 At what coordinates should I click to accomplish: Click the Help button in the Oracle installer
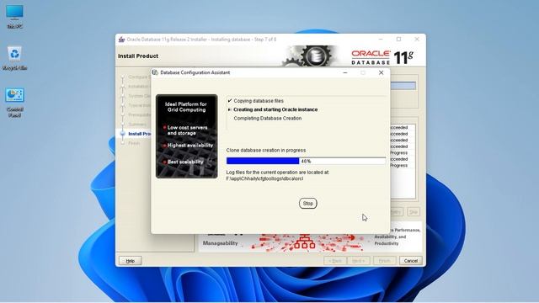click(x=131, y=261)
